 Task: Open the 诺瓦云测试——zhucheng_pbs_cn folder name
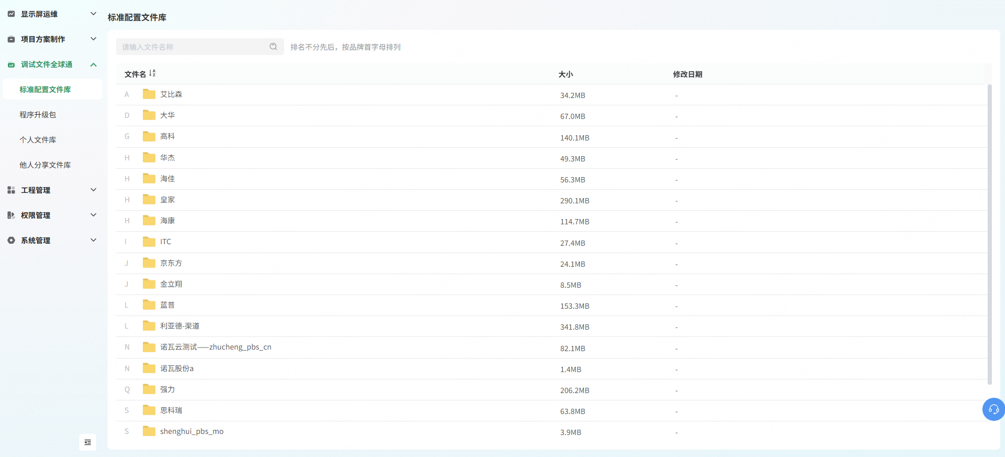click(x=216, y=347)
